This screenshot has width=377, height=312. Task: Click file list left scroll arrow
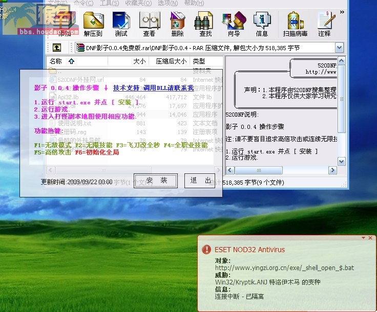coord(50,170)
